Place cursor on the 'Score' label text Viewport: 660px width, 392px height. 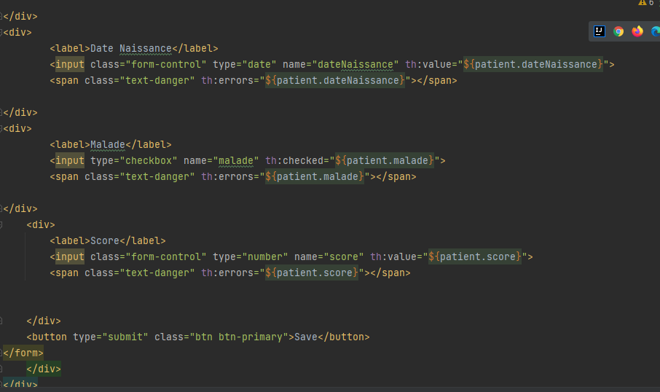point(105,241)
